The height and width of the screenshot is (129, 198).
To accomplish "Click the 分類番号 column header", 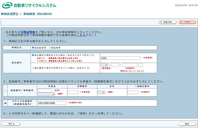I will click(82, 86).
